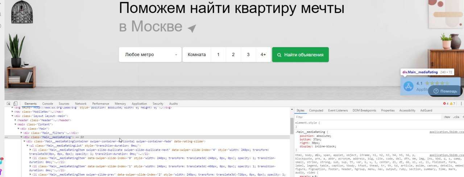464x177 pixels.
Task: Switch to the Console tab
Action: tap(47, 104)
